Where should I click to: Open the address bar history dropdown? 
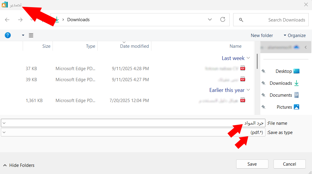[210, 20]
